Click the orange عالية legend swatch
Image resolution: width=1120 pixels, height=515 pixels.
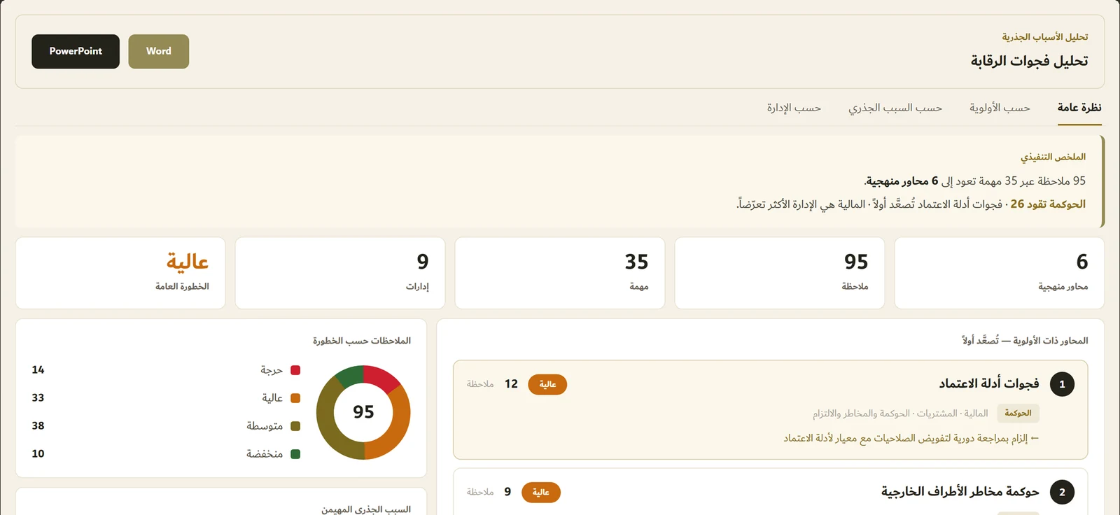coord(295,398)
